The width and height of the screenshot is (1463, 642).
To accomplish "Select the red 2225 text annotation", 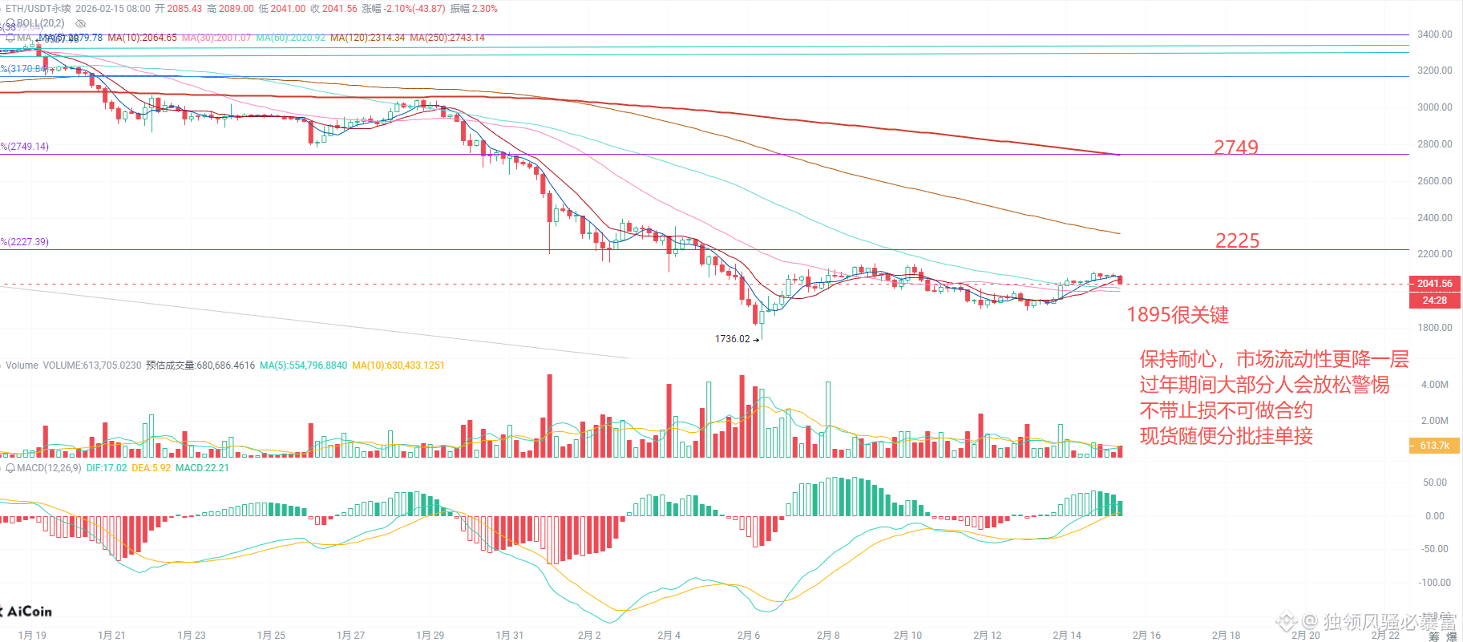I will click(x=1238, y=241).
